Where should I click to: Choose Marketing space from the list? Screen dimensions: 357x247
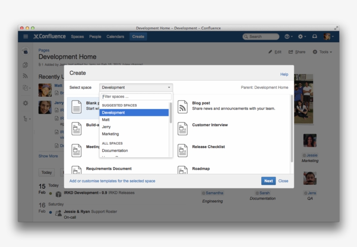click(x=134, y=134)
